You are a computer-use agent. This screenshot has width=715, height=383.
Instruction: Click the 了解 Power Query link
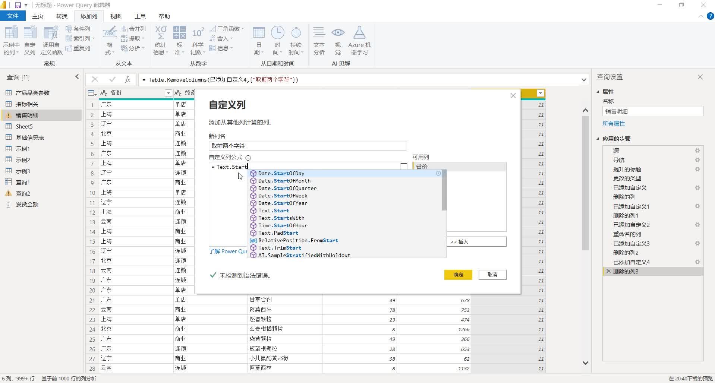click(227, 251)
